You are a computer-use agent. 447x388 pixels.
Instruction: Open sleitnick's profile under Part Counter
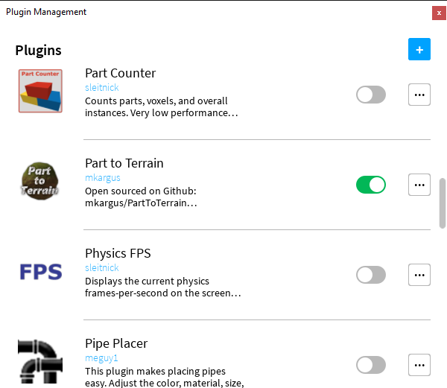(102, 88)
